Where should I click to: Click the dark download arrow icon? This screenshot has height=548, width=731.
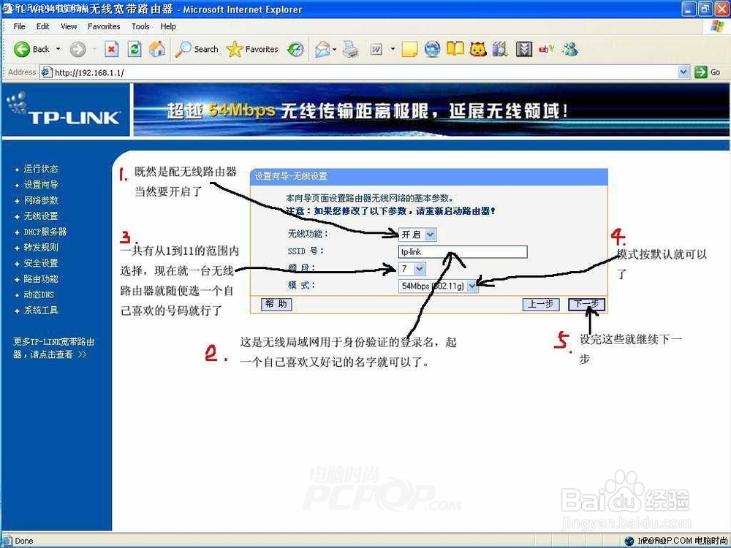[523, 49]
